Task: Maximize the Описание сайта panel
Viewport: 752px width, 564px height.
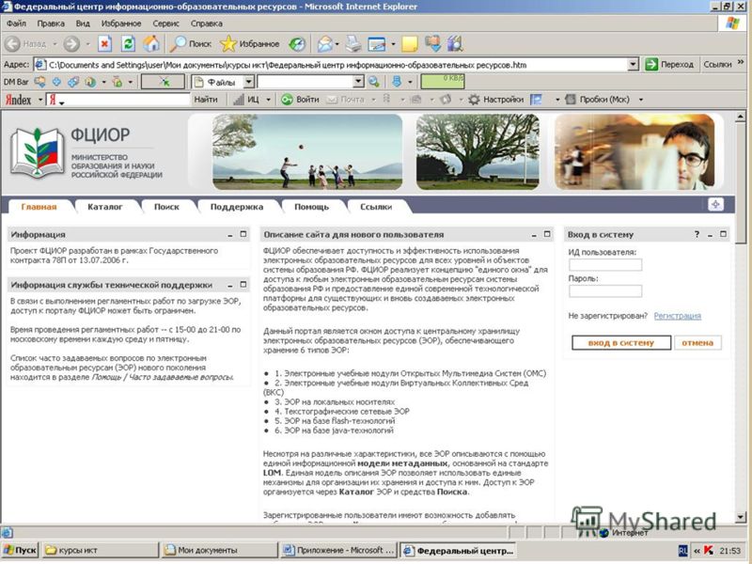Action: pyautogui.click(x=547, y=234)
